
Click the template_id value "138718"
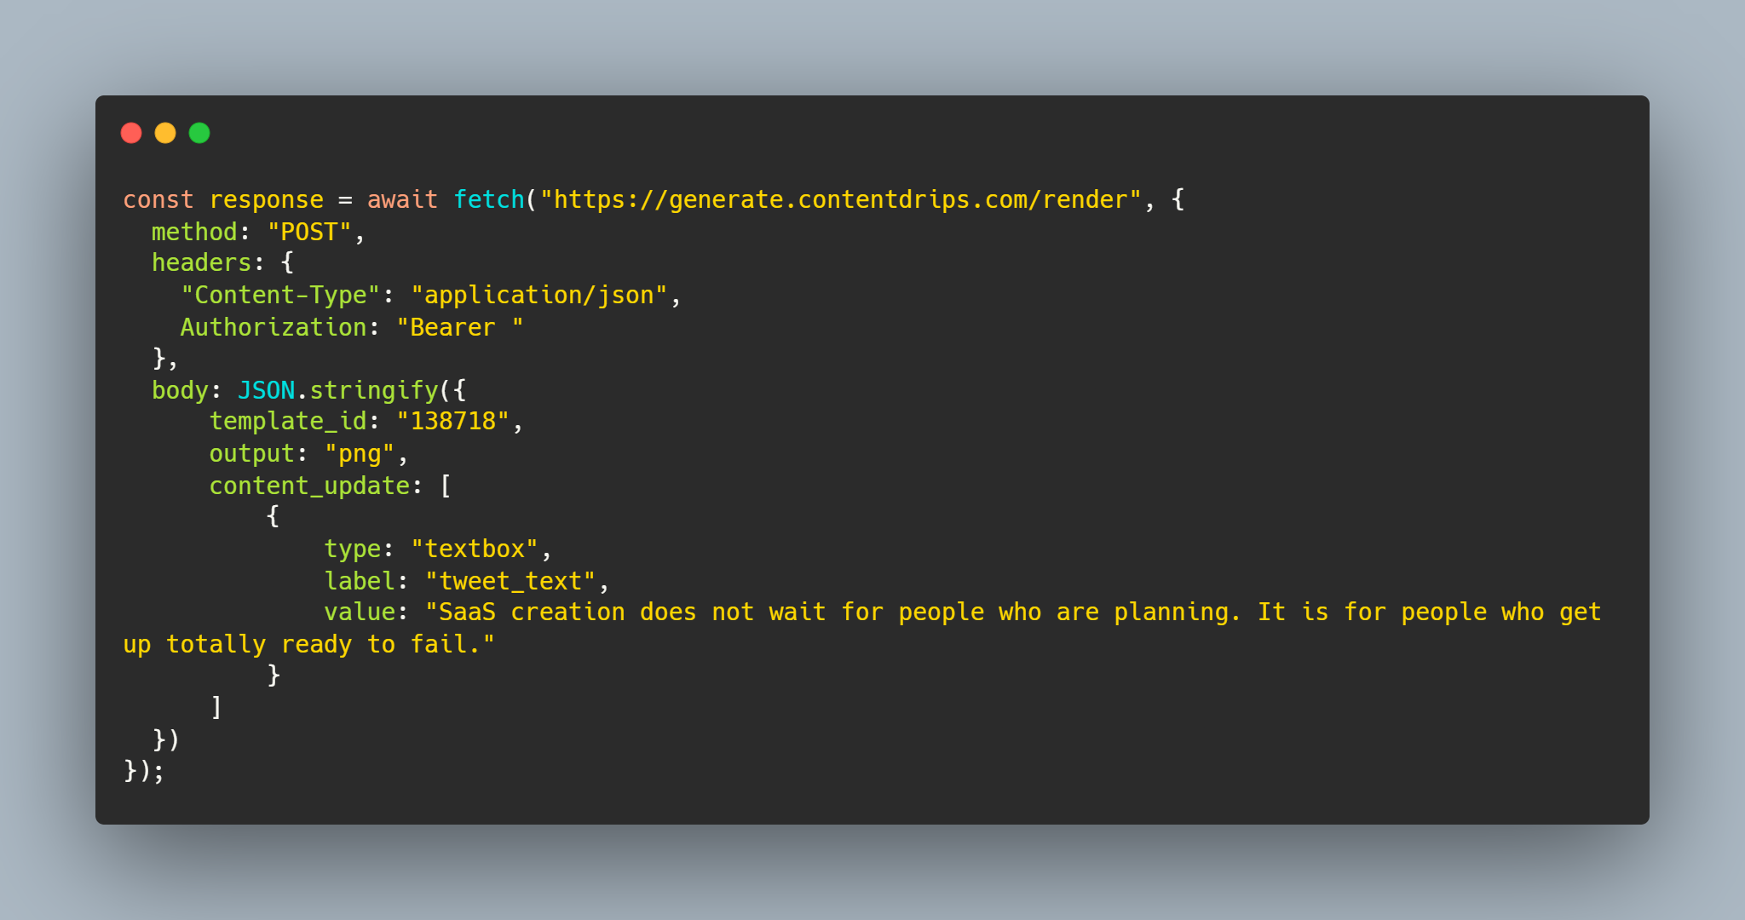coord(453,421)
